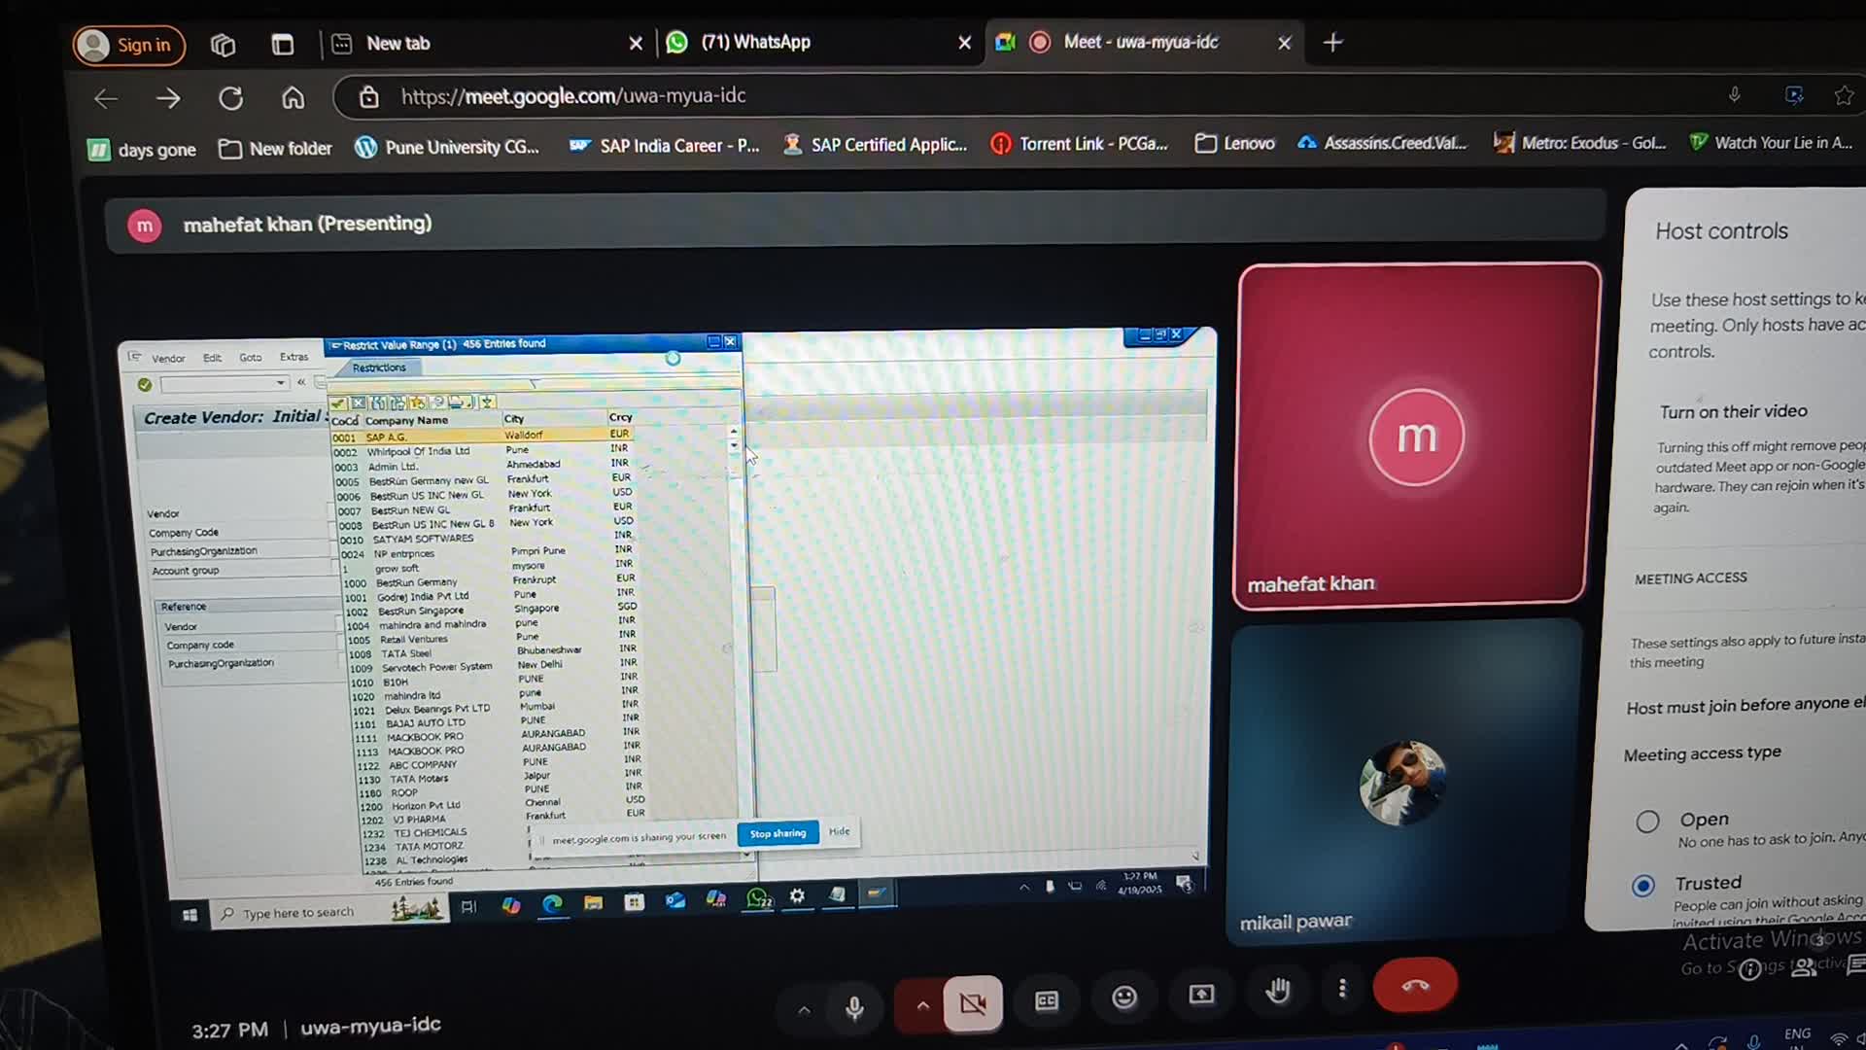
Task: Open the emoji reactions button
Action: pyautogui.click(x=1124, y=997)
